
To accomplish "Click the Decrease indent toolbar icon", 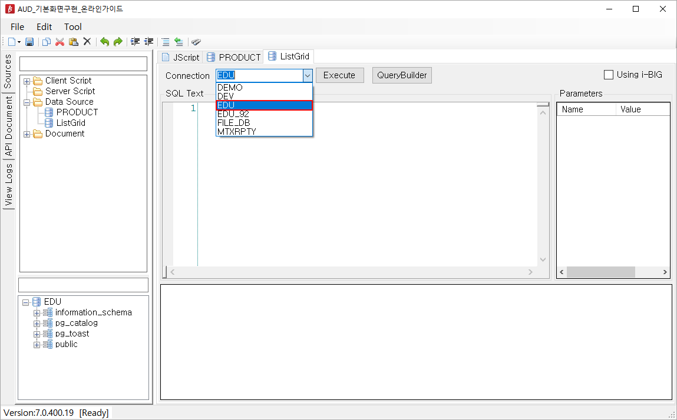I will click(148, 42).
